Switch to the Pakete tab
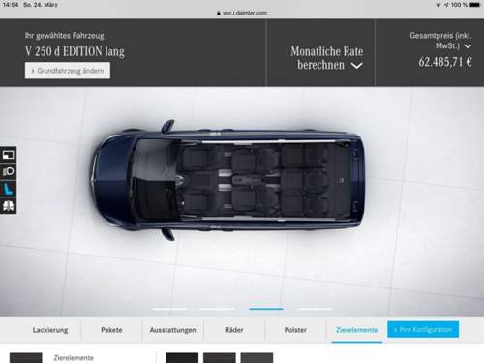This screenshot has width=484, height=363. [x=111, y=330]
